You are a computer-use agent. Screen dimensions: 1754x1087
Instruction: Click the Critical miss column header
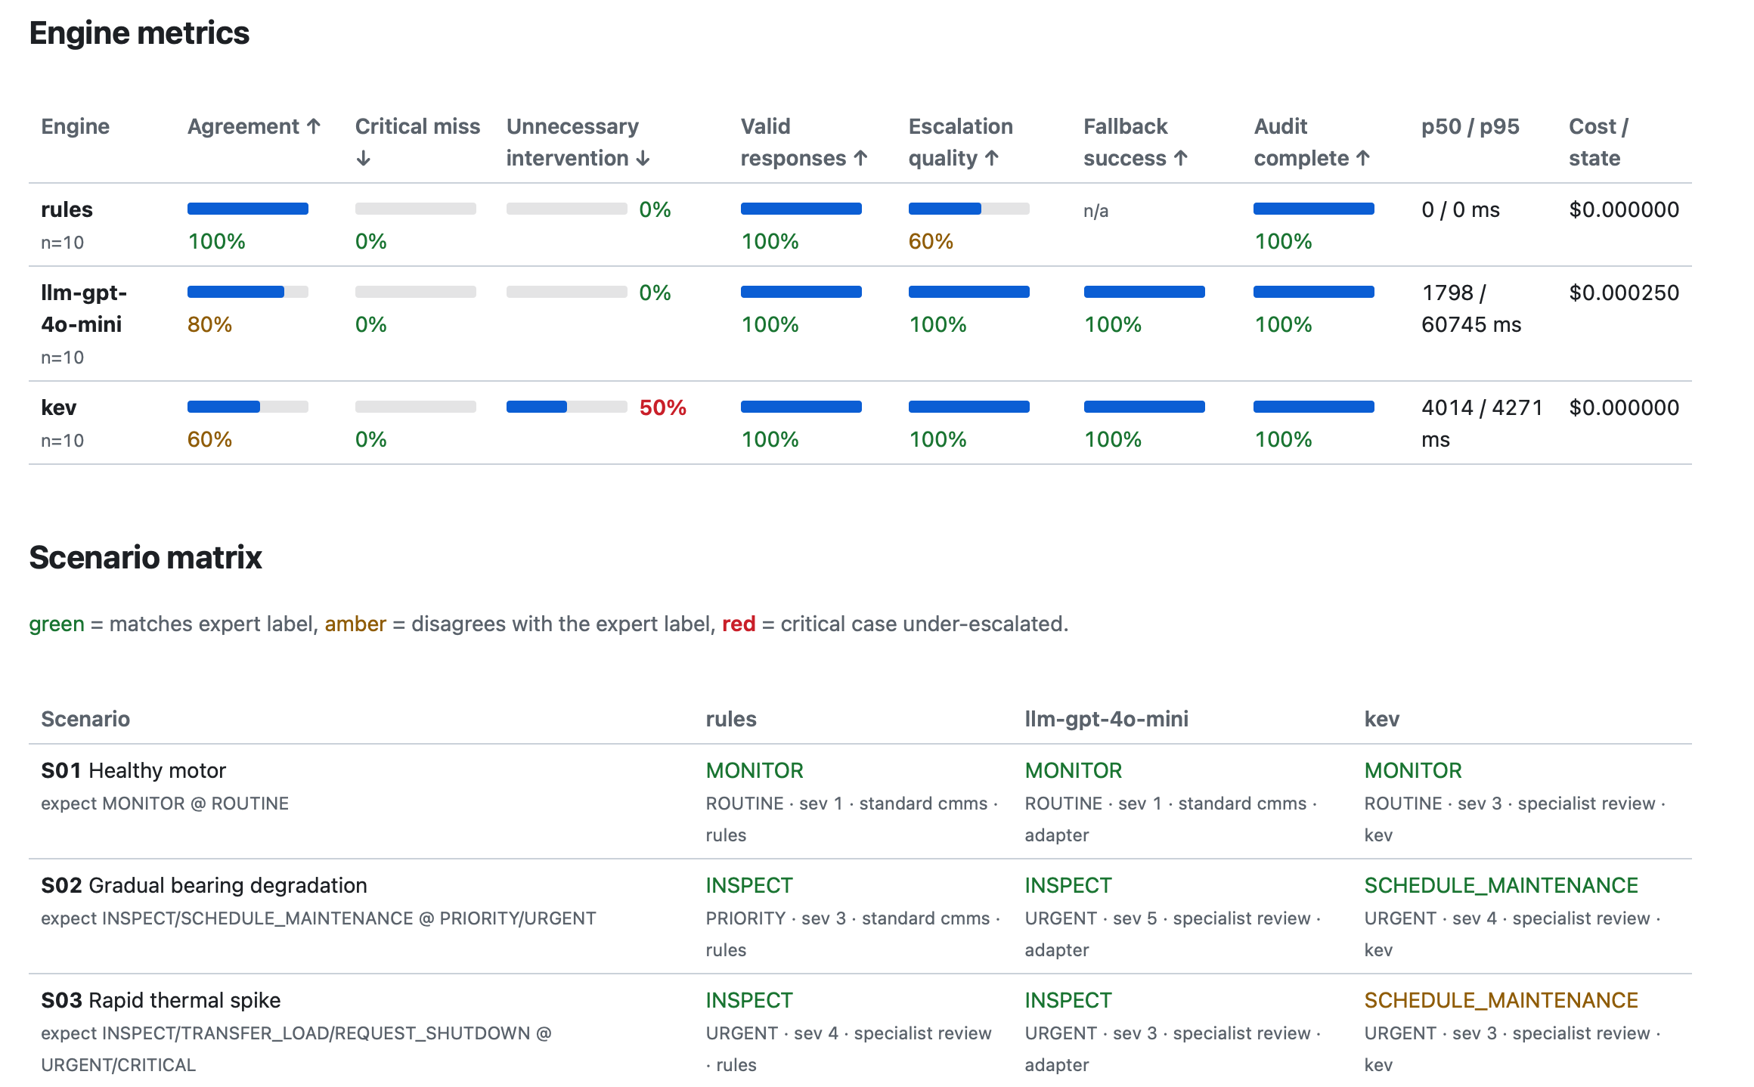pos(417,141)
